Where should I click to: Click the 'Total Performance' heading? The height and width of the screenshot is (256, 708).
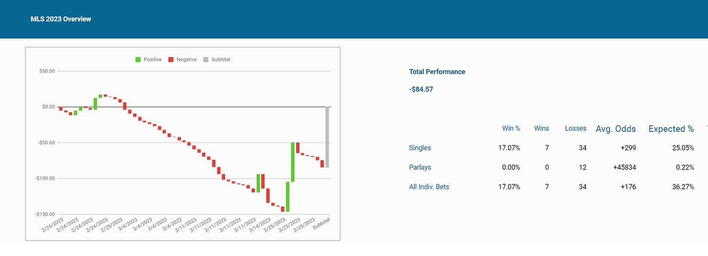(437, 72)
